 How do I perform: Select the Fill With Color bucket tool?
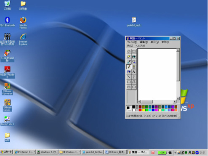click(x=134, y=56)
